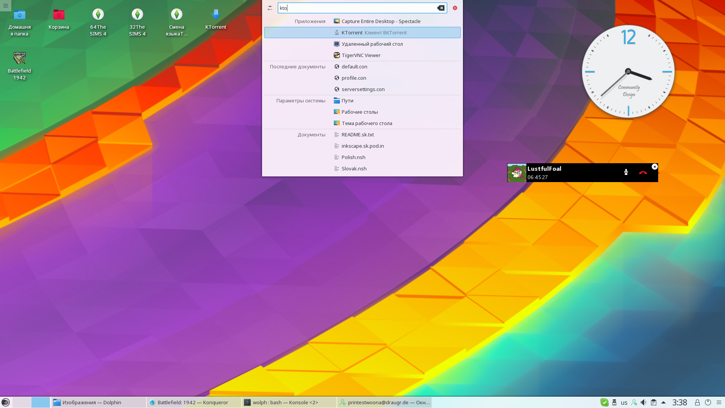Switch to Изображения — Dolphin taskbar window

tap(99, 402)
